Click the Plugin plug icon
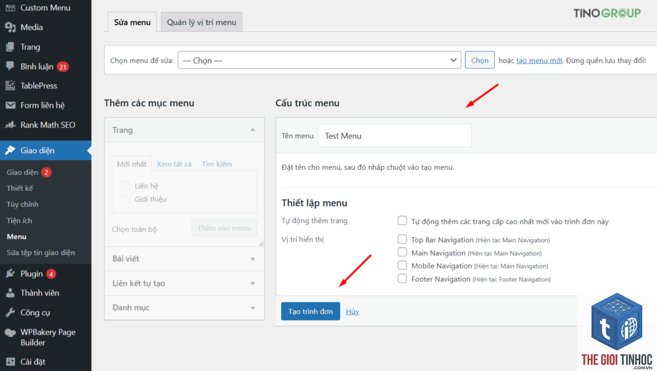 point(10,274)
